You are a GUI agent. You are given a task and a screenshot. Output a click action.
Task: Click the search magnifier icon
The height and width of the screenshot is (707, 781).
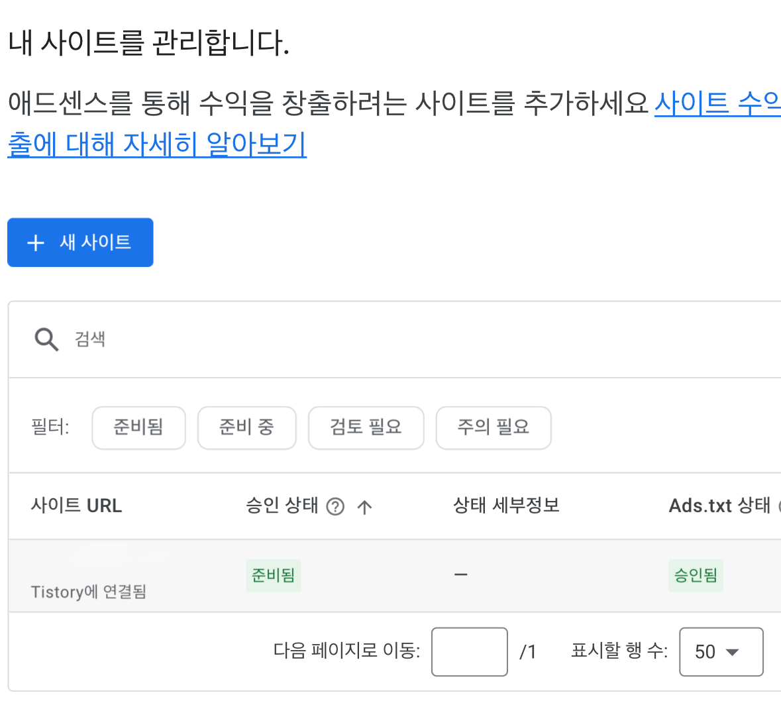tap(45, 339)
